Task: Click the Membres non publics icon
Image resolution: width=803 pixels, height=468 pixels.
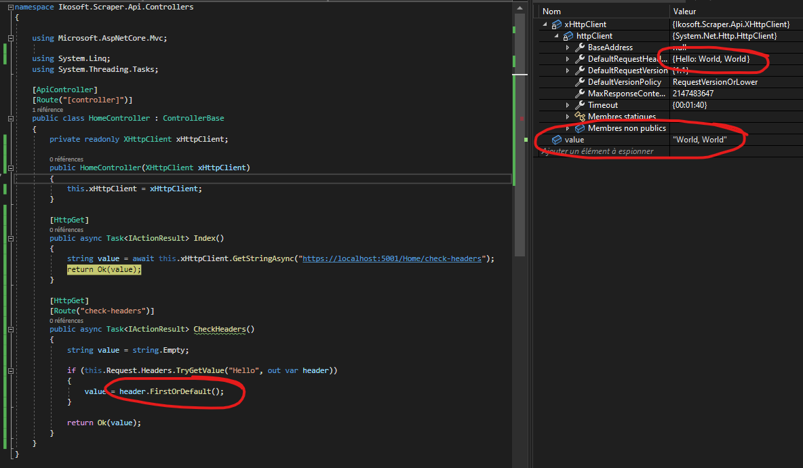Action: point(580,128)
